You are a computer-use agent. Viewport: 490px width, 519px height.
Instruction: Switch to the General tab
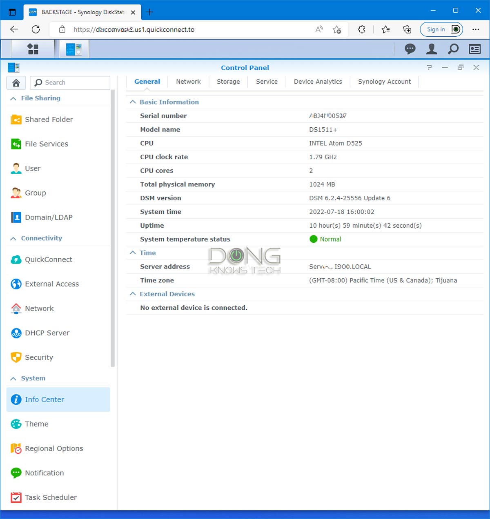click(x=147, y=82)
